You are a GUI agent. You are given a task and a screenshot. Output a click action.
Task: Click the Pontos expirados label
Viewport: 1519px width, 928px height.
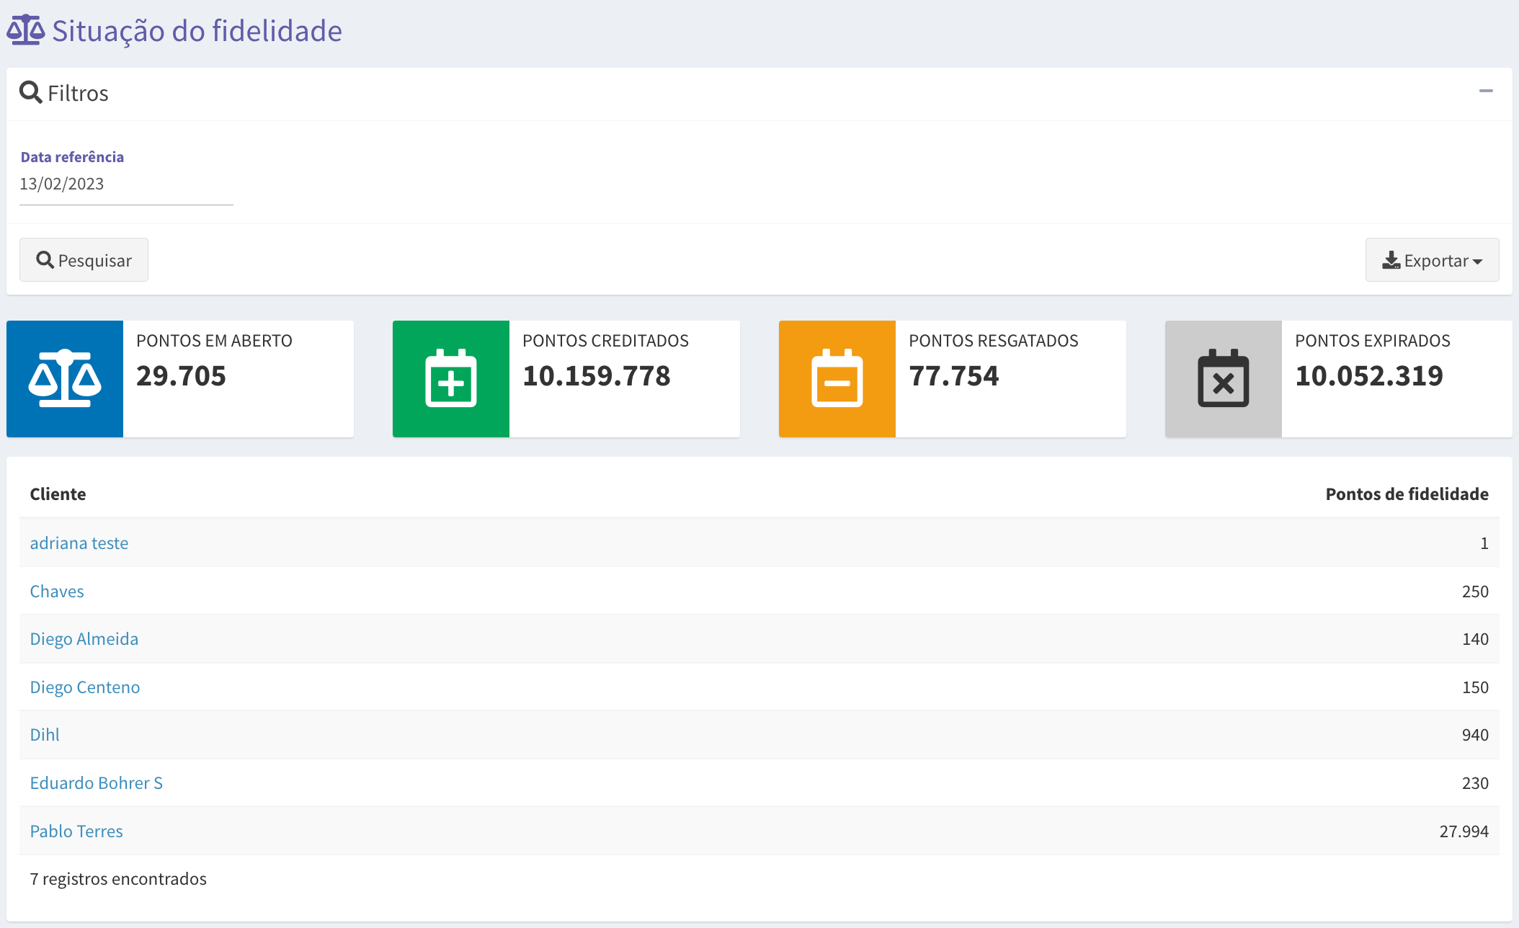click(1372, 341)
